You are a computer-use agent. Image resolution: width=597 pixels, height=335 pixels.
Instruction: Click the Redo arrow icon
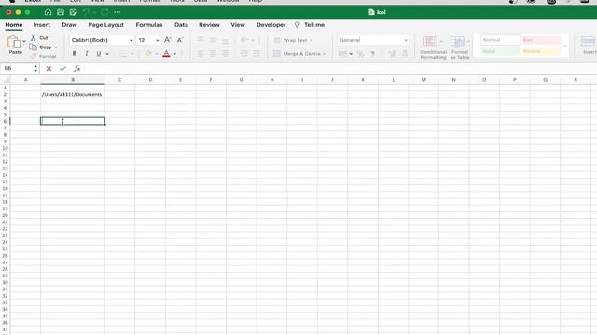(x=104, y=12)
